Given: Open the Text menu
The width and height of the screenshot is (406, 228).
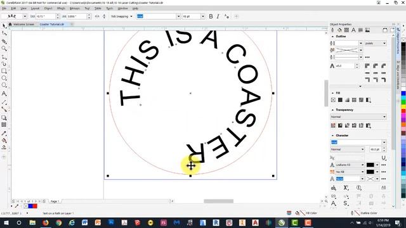Looking at the screenshot, I should (87, 8).
